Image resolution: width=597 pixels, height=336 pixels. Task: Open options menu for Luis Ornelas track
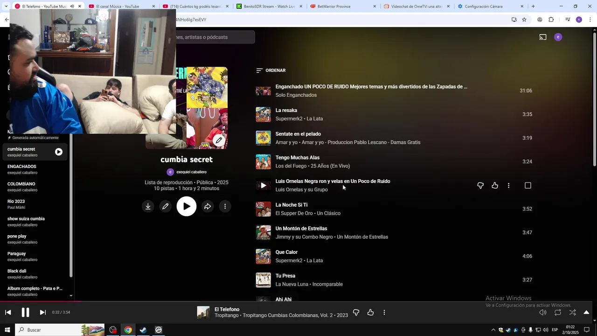click(508, 185)
